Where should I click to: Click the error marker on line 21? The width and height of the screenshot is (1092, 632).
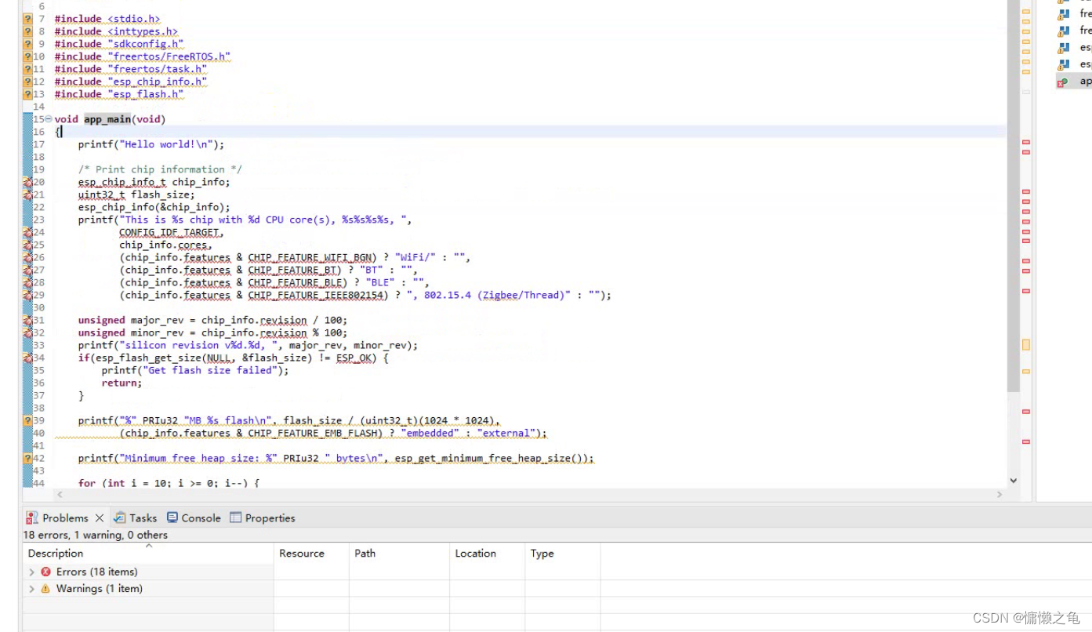coord(28,194)
